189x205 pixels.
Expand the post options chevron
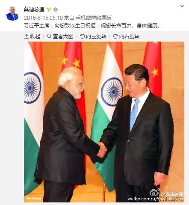point(182,6)
